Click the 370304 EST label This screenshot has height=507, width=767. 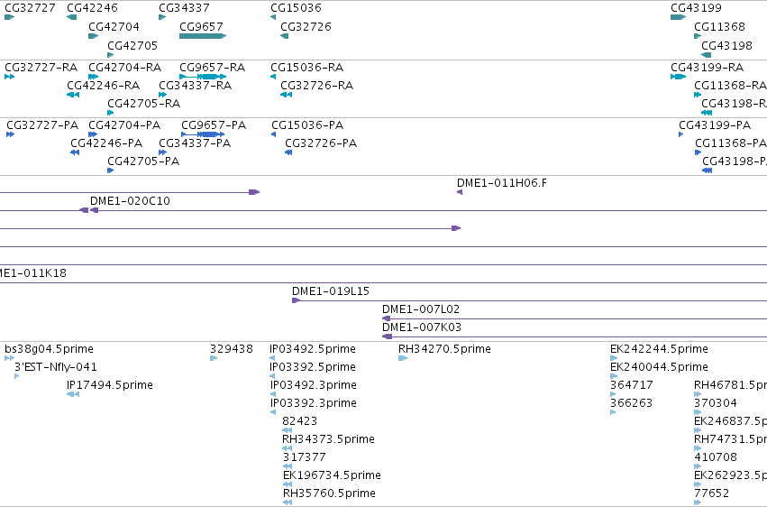[716, 403]
